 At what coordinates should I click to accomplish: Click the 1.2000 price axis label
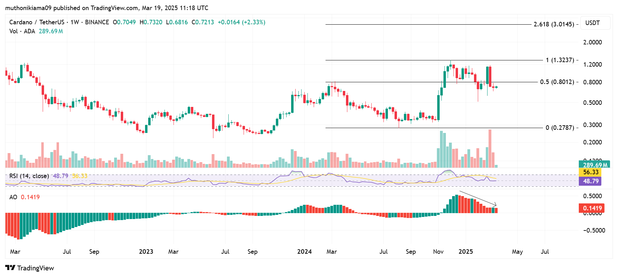(592, 65)
